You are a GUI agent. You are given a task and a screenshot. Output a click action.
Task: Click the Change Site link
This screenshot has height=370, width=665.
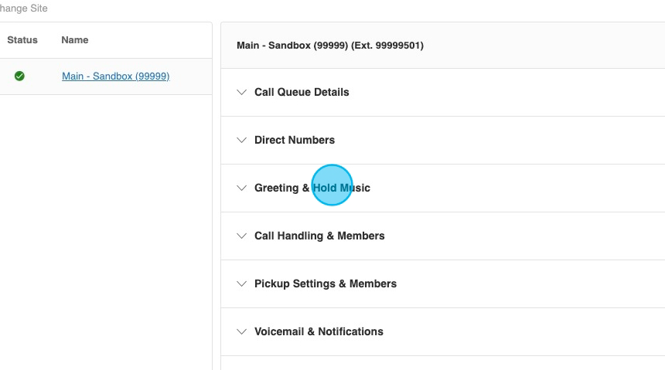pos(23,8)
